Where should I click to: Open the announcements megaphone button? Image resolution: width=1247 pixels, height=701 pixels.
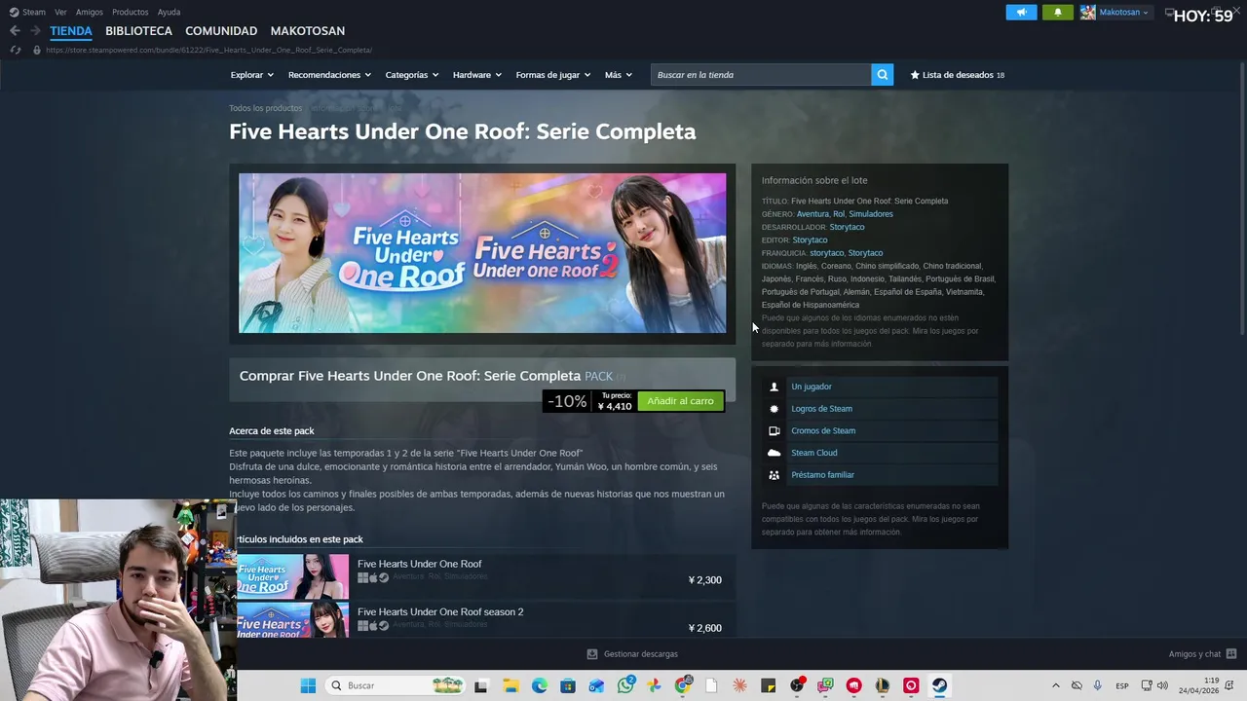click(x=1021, y=13)
